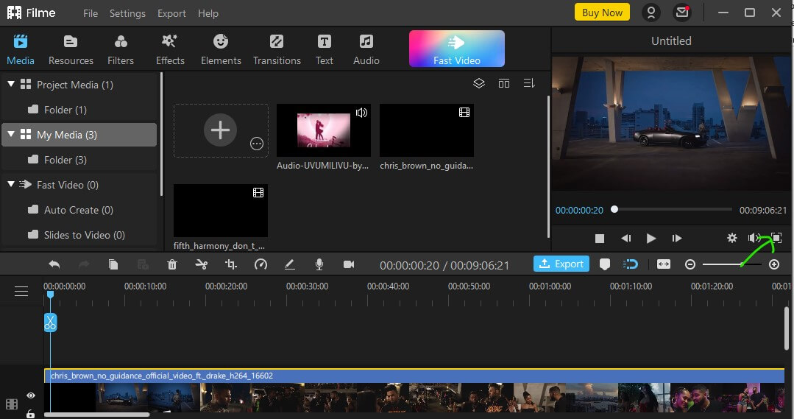Start voice-over recording with microphone icon
This screenshot has height=419, width=794.
coord(319,264)
